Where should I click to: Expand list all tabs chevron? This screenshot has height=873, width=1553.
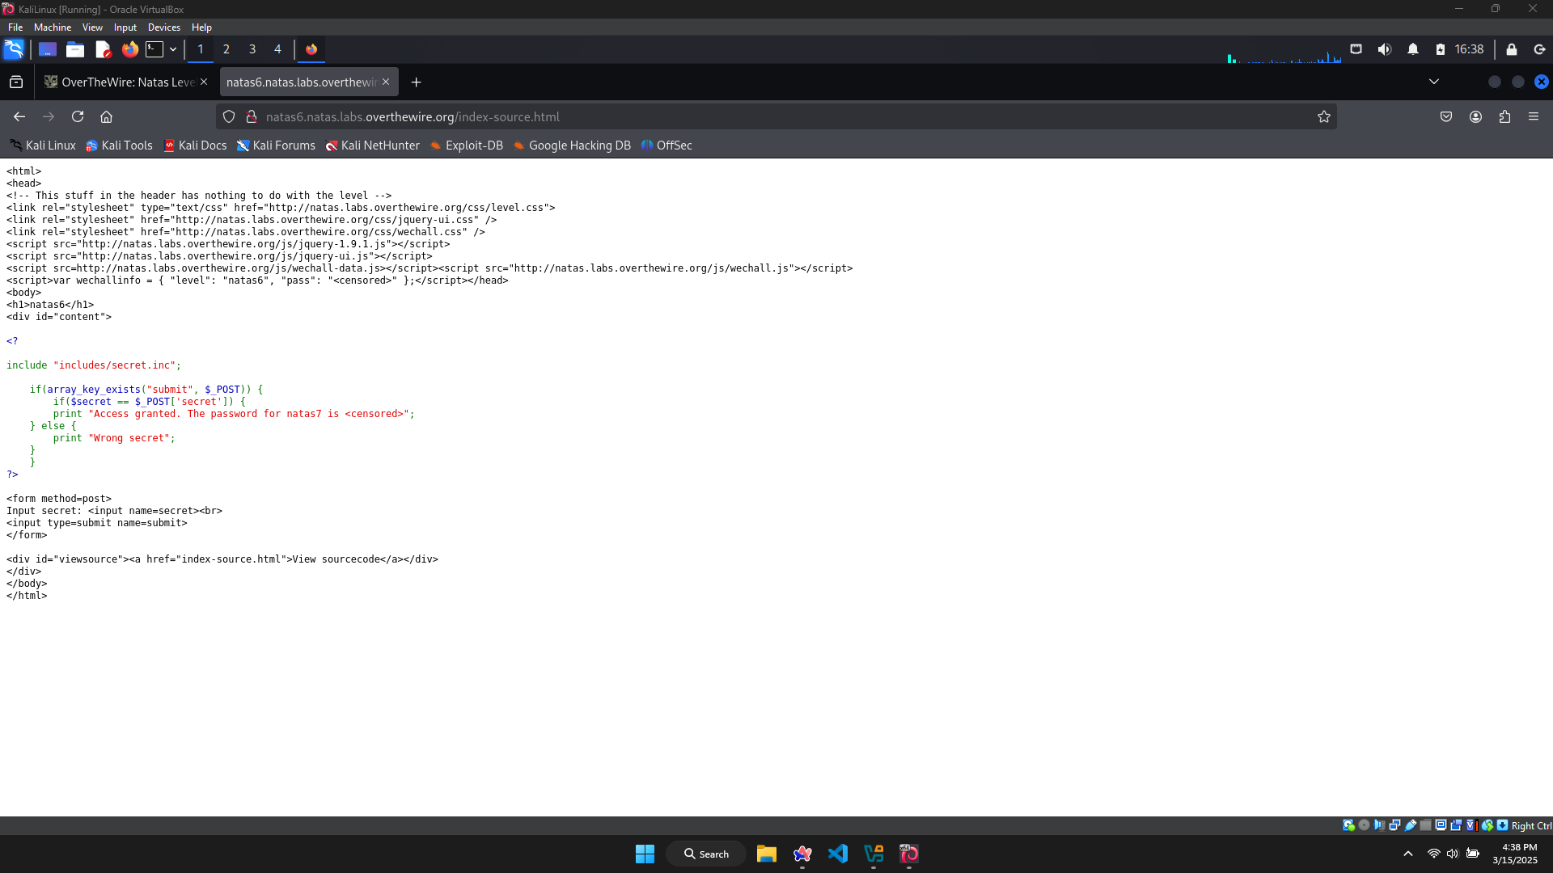[1434, 82]
